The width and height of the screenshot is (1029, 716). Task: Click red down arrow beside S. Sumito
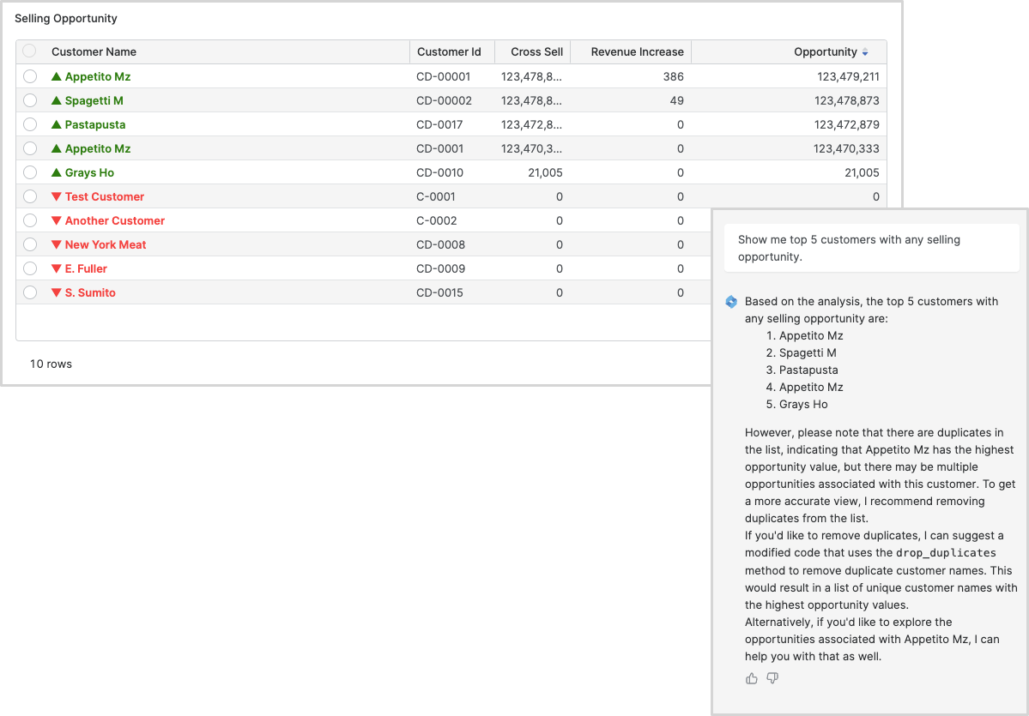tap(57, 292)
